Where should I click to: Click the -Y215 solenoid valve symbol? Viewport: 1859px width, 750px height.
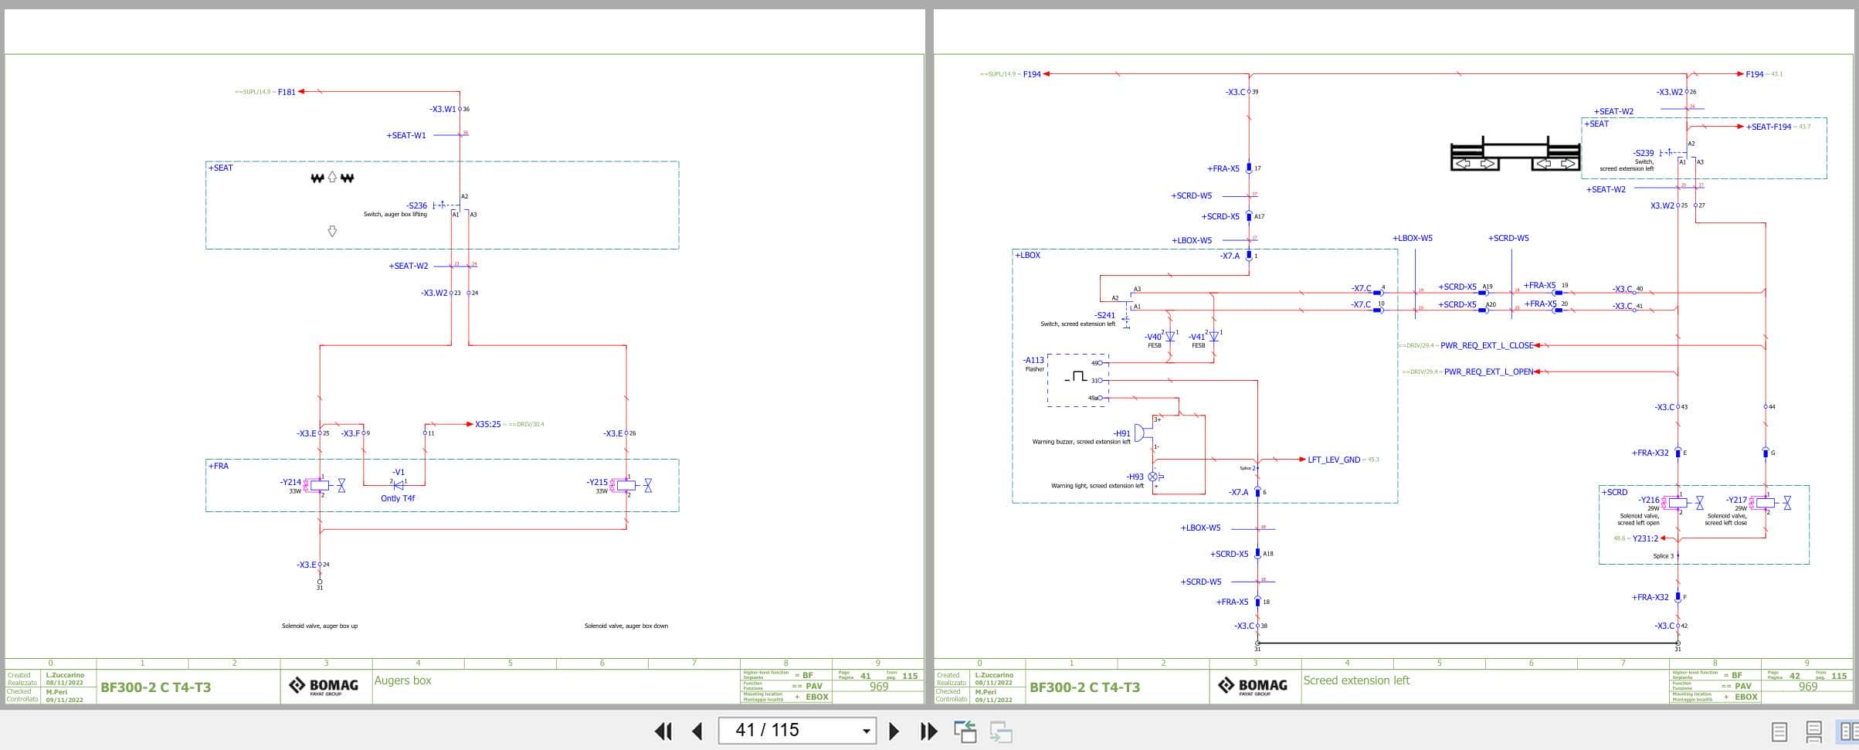[x=626, y=485]
